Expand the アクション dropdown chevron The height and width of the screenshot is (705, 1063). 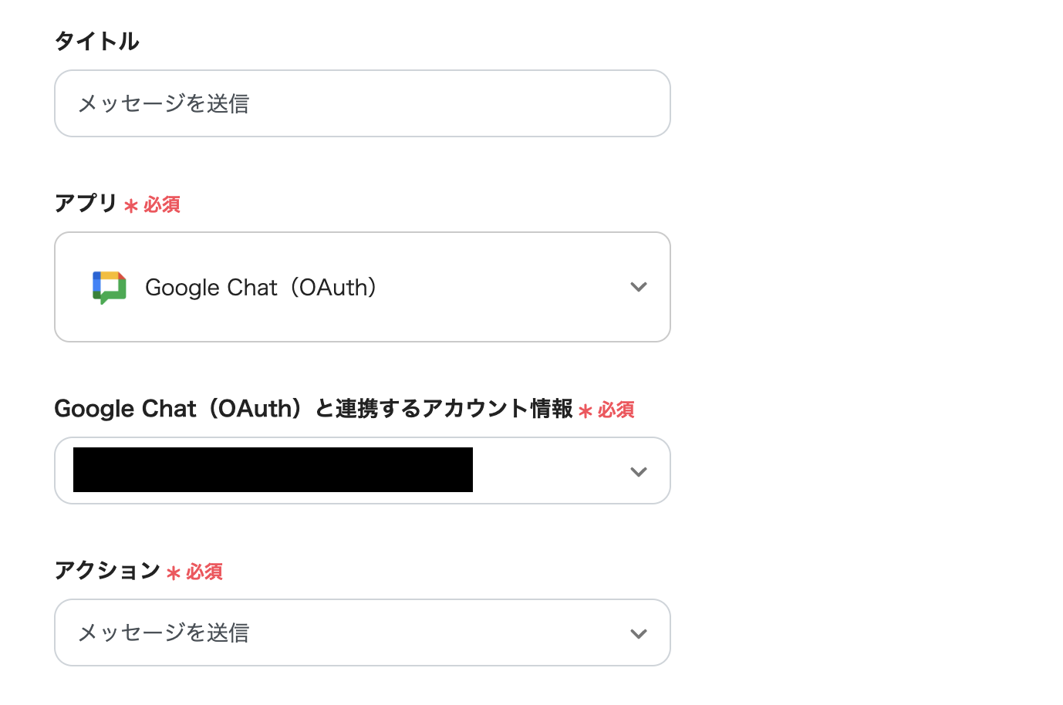[x=638, y=633]
